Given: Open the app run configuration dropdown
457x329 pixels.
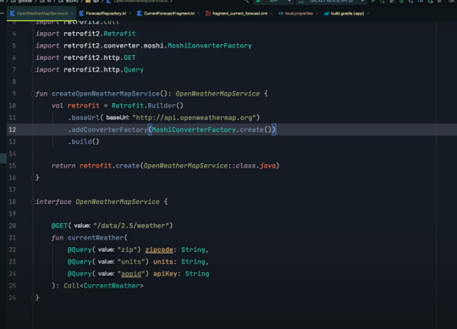Looking at the screenshot, I should click(273, 2).
